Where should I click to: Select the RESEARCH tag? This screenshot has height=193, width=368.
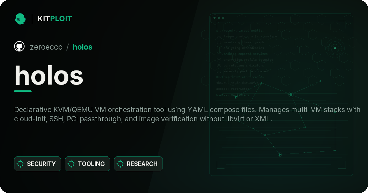coord(138,164)
